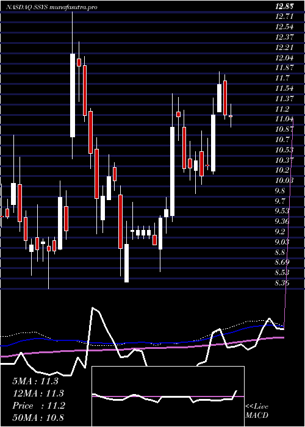Select the 8.69 price axis label
305x427 pixels.
[282, 262]
